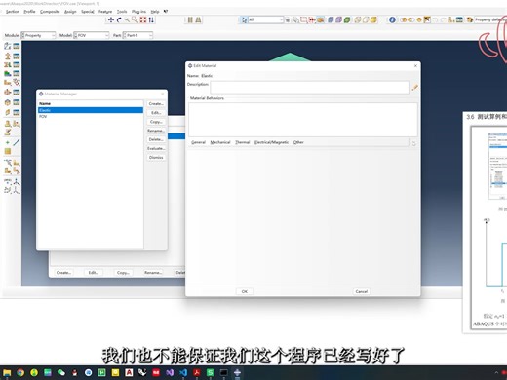Click the pencil icon beside Description field
The width and height of the screenshot is (507, 380).
click(x=414, y=88)
